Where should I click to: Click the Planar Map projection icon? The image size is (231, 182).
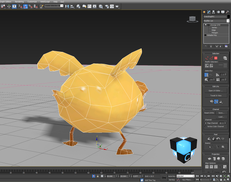[210, 159]
